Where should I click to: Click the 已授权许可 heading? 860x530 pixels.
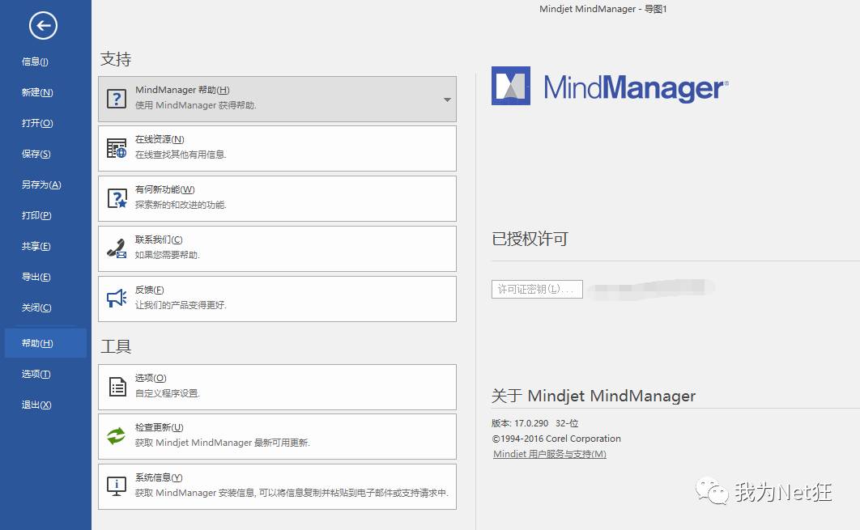(x=530, y=239)
